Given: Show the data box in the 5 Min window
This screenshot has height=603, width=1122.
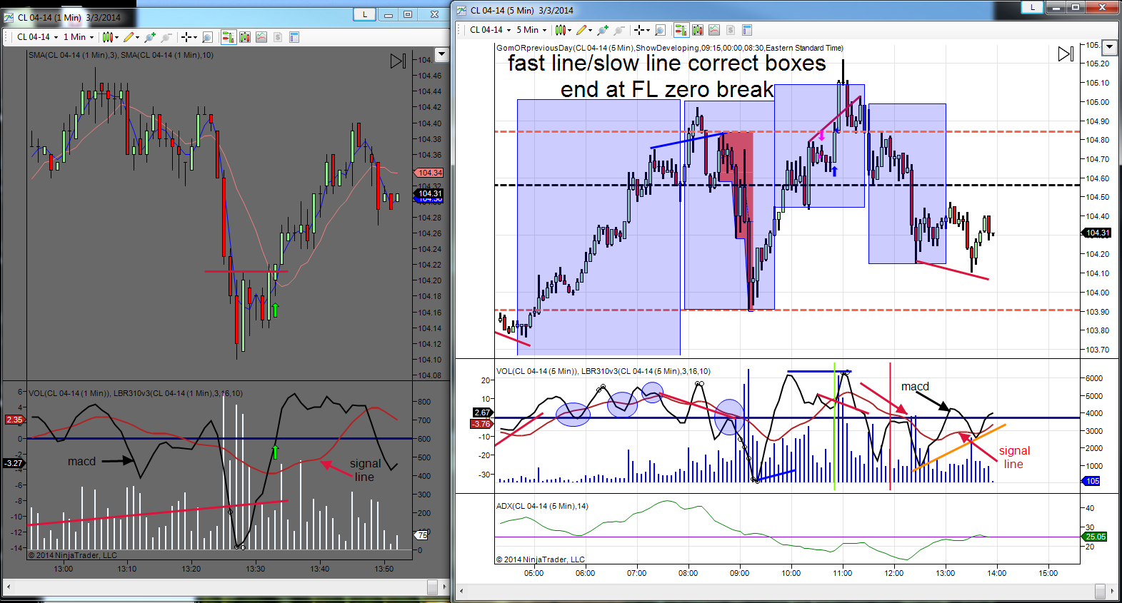Looking at the screenshot, I should coord(660,30).
